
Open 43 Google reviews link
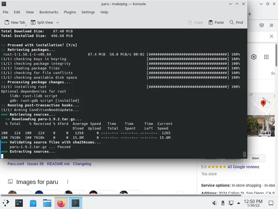(x=243, y=167)
